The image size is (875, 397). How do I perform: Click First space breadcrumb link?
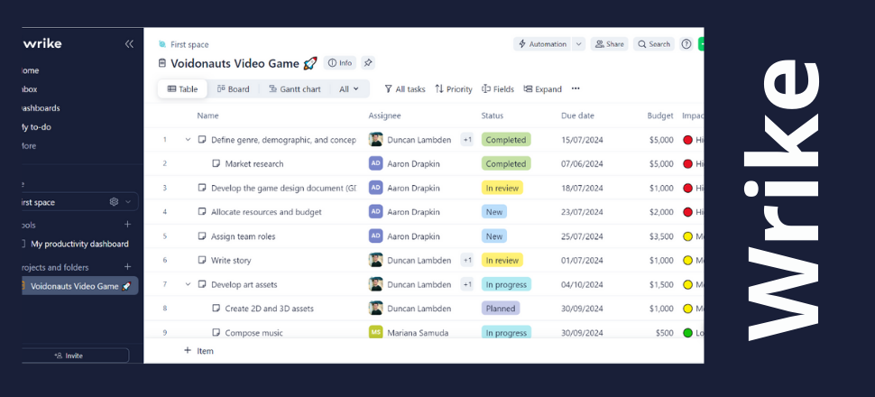(x=189, y=45)
